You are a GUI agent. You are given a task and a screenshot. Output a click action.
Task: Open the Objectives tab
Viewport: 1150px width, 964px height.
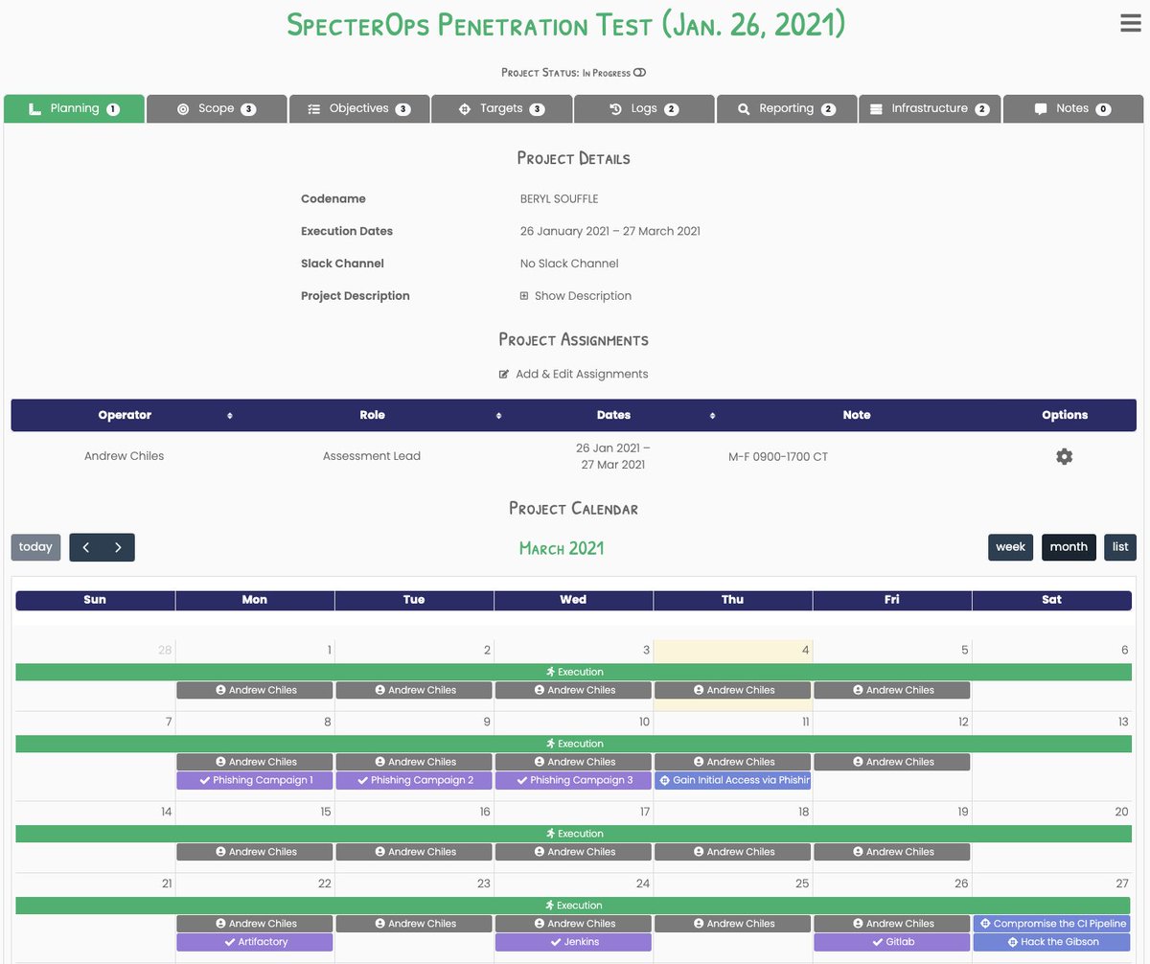click(x=359, y=109)
